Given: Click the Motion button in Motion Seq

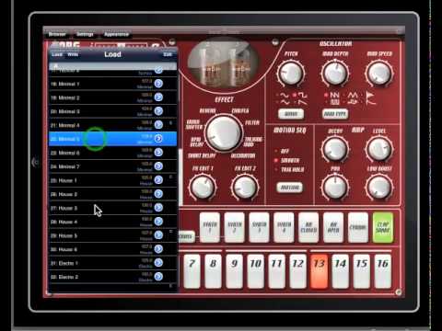Looking at the screenshot, I should pyautogui.click(x=290, y=188).
